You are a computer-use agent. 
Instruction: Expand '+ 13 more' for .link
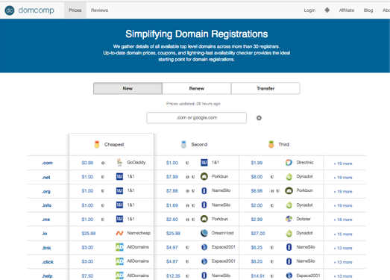point(343,248)
